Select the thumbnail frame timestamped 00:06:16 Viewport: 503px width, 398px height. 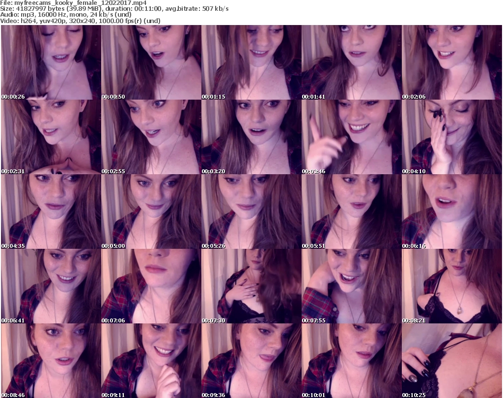coord(452,212)
